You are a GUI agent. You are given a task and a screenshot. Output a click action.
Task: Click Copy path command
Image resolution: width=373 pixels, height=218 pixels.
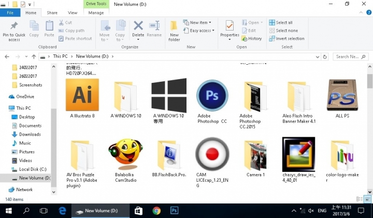click(x=71, y=31)
